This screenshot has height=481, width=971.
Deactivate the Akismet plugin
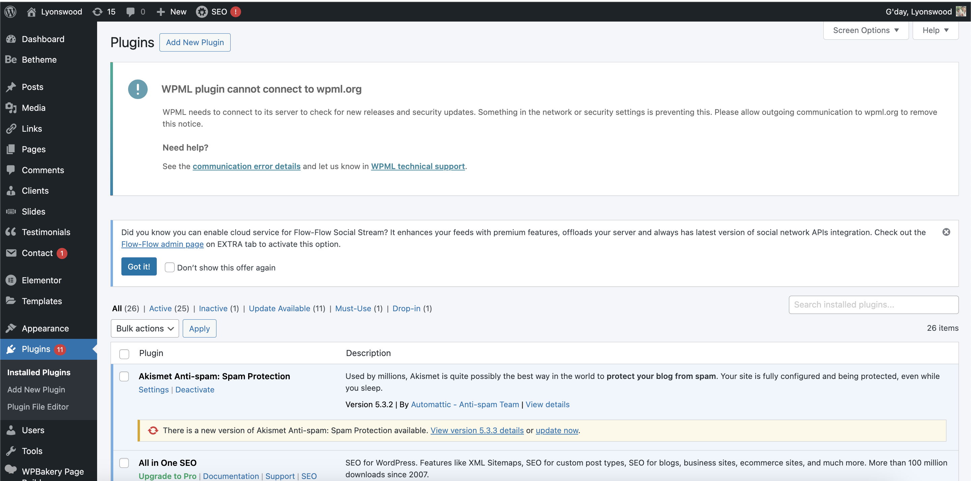(x=195, y=389)
